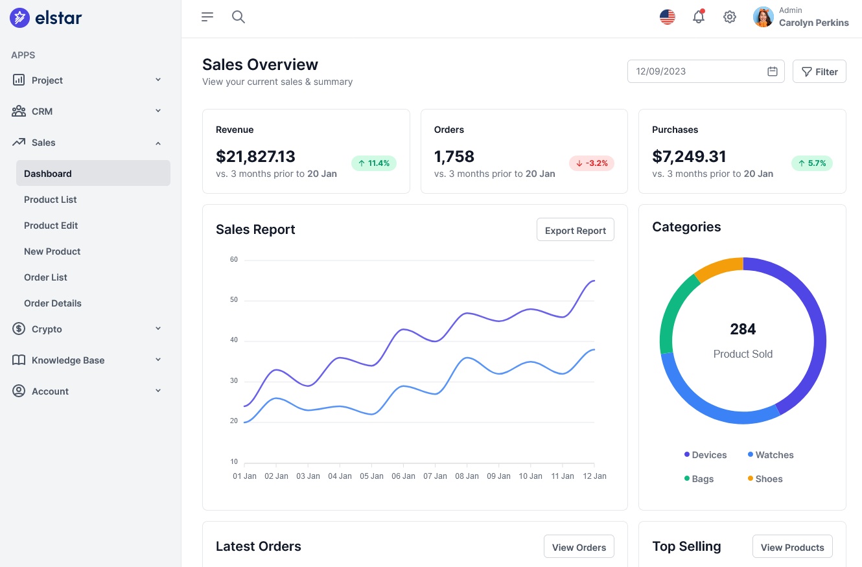Expand the CRM menu chevron
This screenshot has height=567, width=862.
pyautogui.click(x=158, y=111)
